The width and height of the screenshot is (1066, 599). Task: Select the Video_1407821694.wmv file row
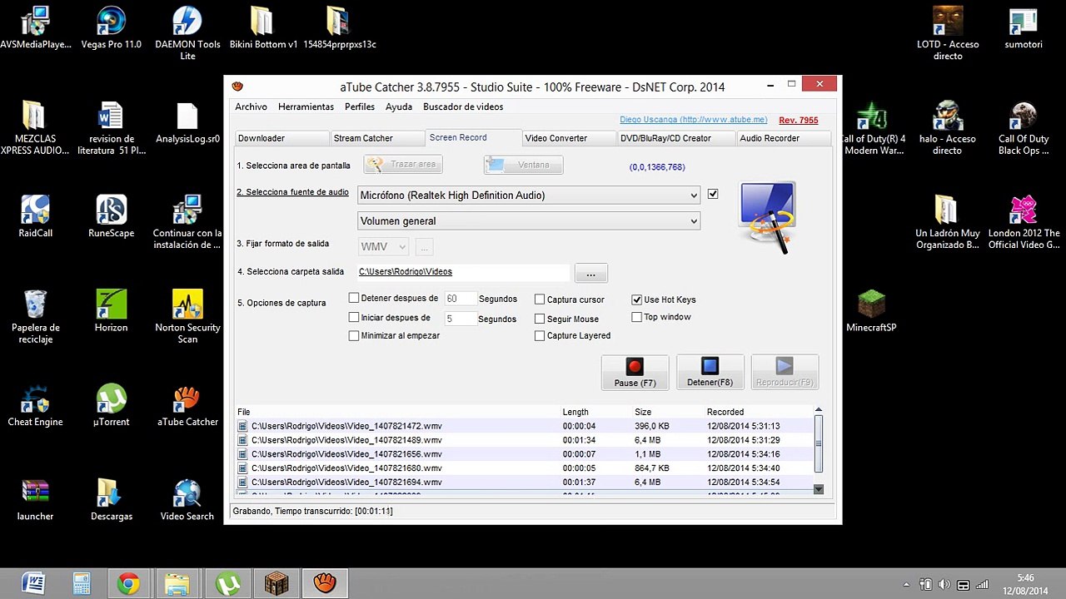[524, 483]
